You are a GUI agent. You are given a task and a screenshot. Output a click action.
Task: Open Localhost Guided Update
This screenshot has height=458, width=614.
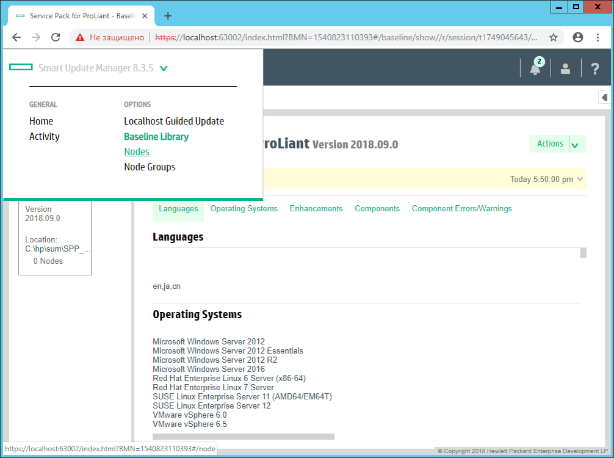[173, 121]
